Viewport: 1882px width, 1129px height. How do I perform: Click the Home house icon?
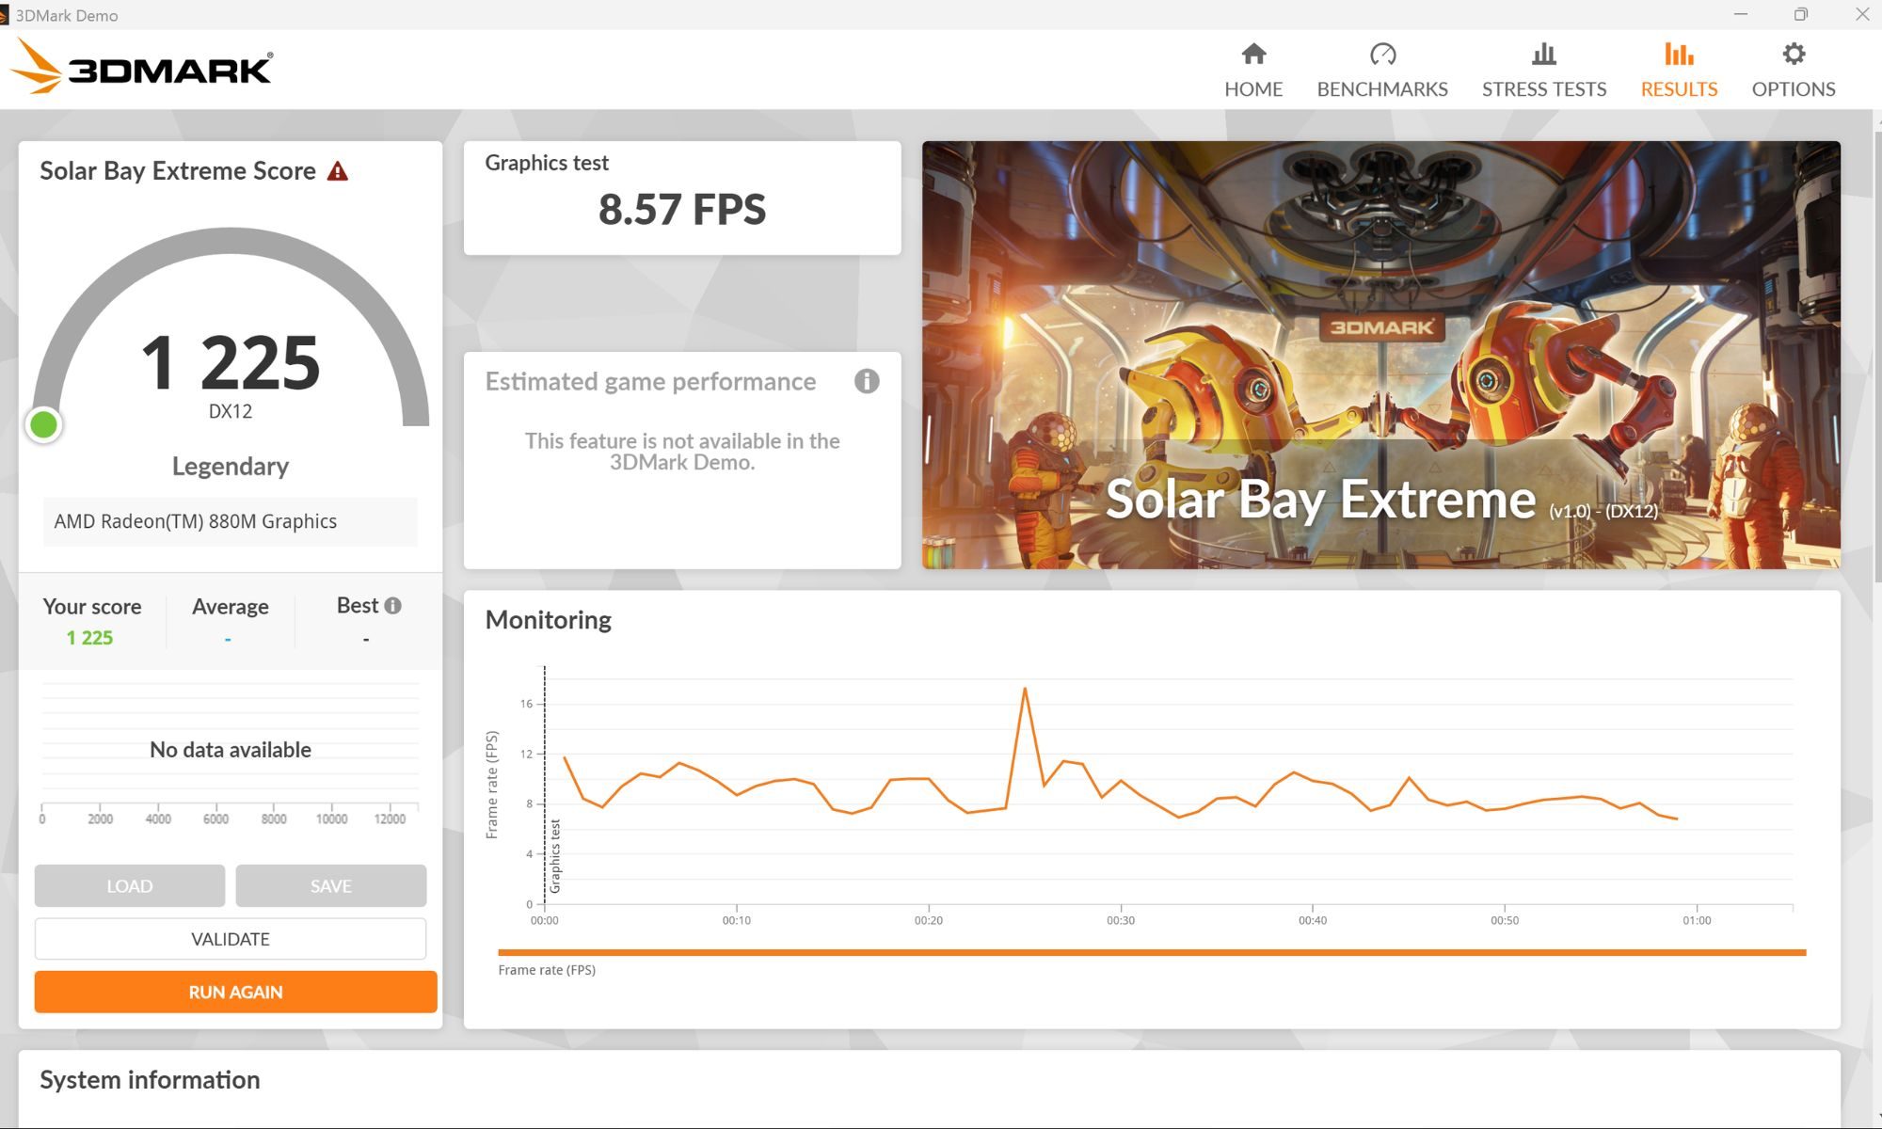coord(1253,54)
